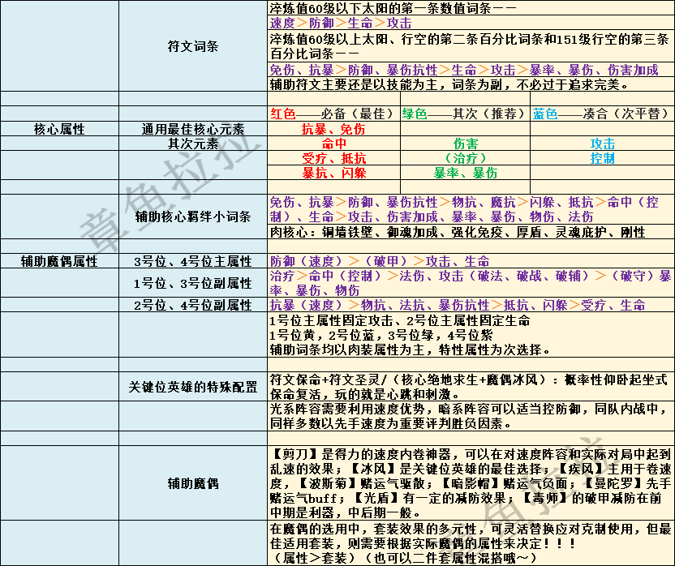
Task: Select the blue 控制 cell
Action: 602,158
